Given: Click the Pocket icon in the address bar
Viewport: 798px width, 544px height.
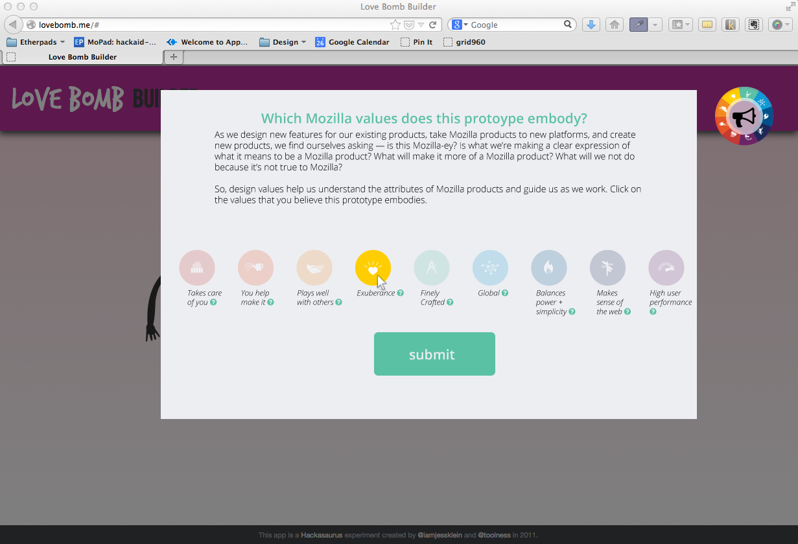Looking at the screenshot, I should (x=409, y=25).
